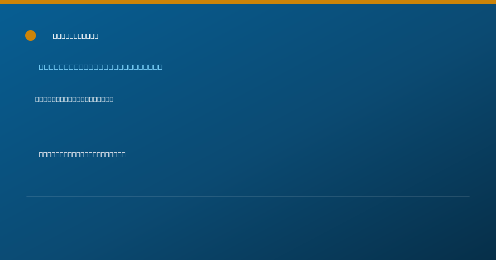This screenshot has height=260, width=496.
Task: Click the thin horizontal divider line
Action: (248, 196)
